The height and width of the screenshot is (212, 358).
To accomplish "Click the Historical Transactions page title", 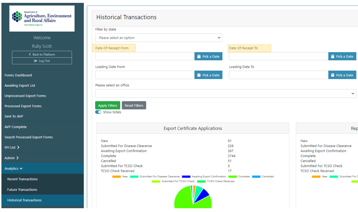I will 126,17.
